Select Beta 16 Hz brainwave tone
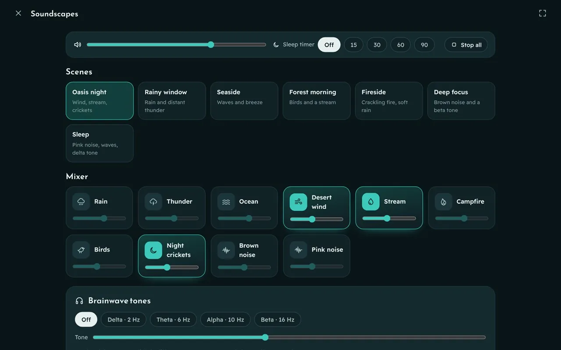 277,319
